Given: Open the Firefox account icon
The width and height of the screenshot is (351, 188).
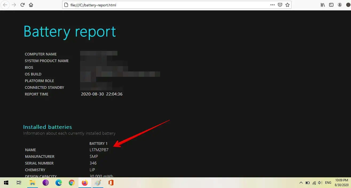Looking at the screenshot, I should [340, 5].
